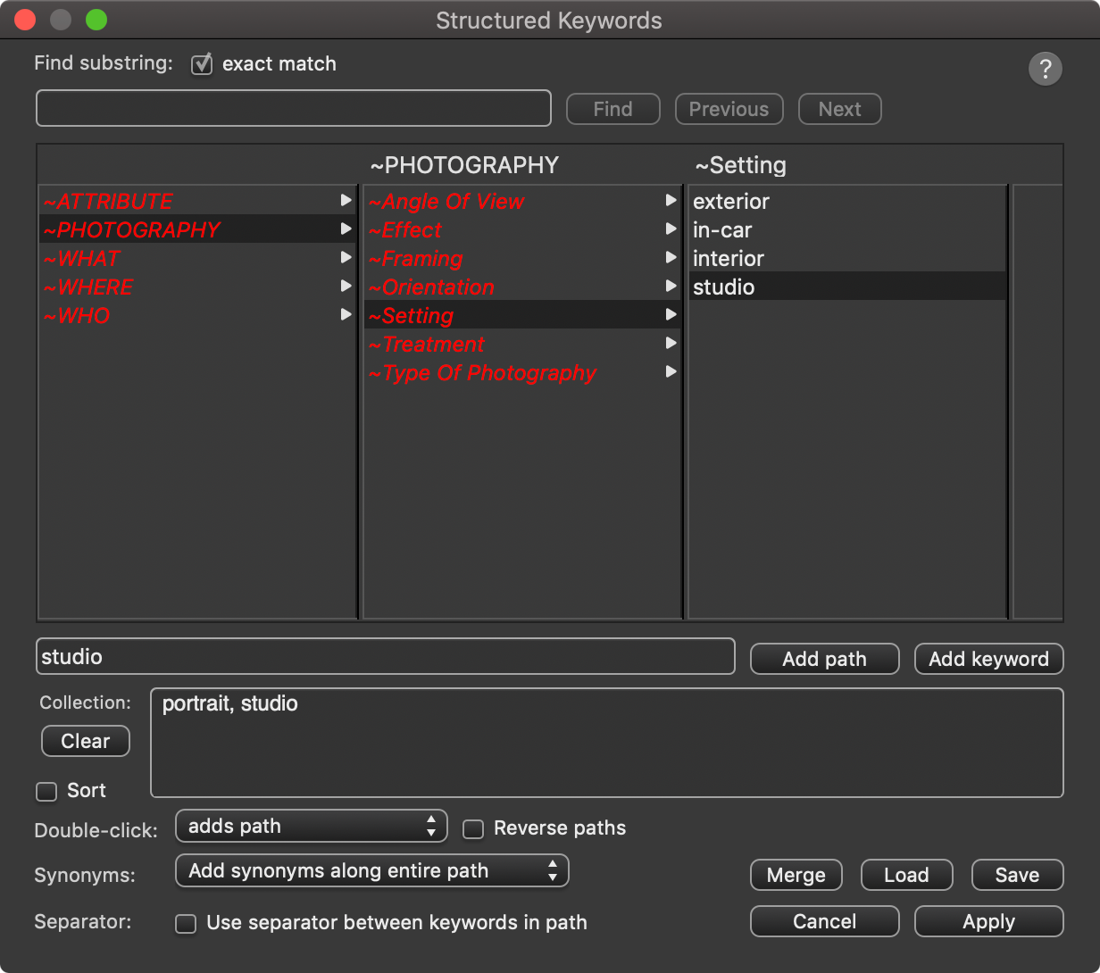
Task: Enable the Reverse paths checkbox
Action: [473, 829]
